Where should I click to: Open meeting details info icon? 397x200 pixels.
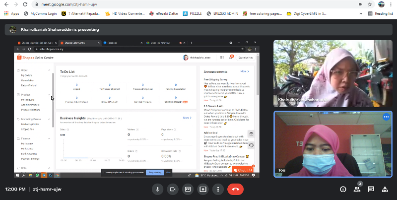tap(343, 189)
